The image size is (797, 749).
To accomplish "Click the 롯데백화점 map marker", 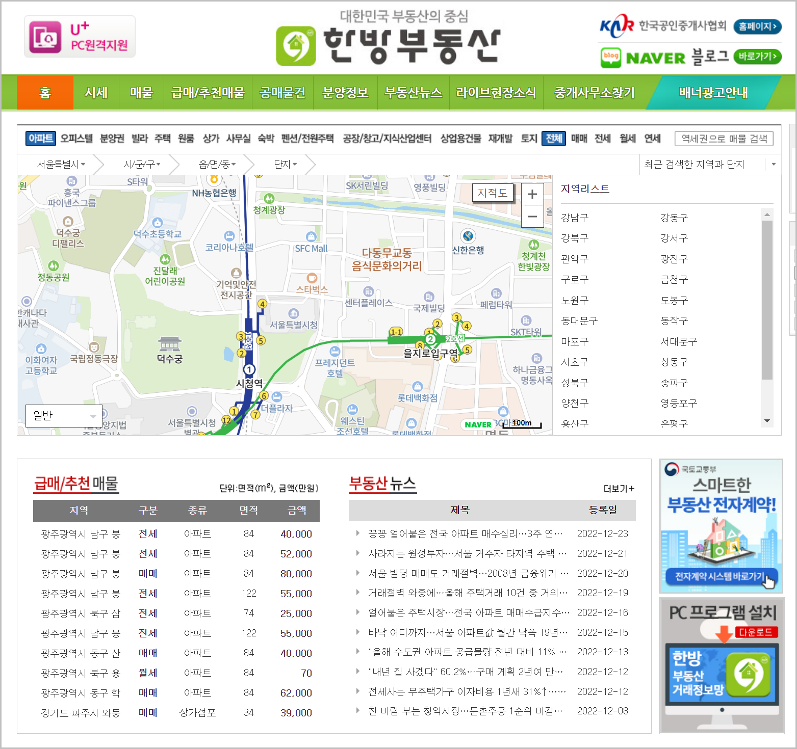I will pyautogui.click(x=417, y=386).
